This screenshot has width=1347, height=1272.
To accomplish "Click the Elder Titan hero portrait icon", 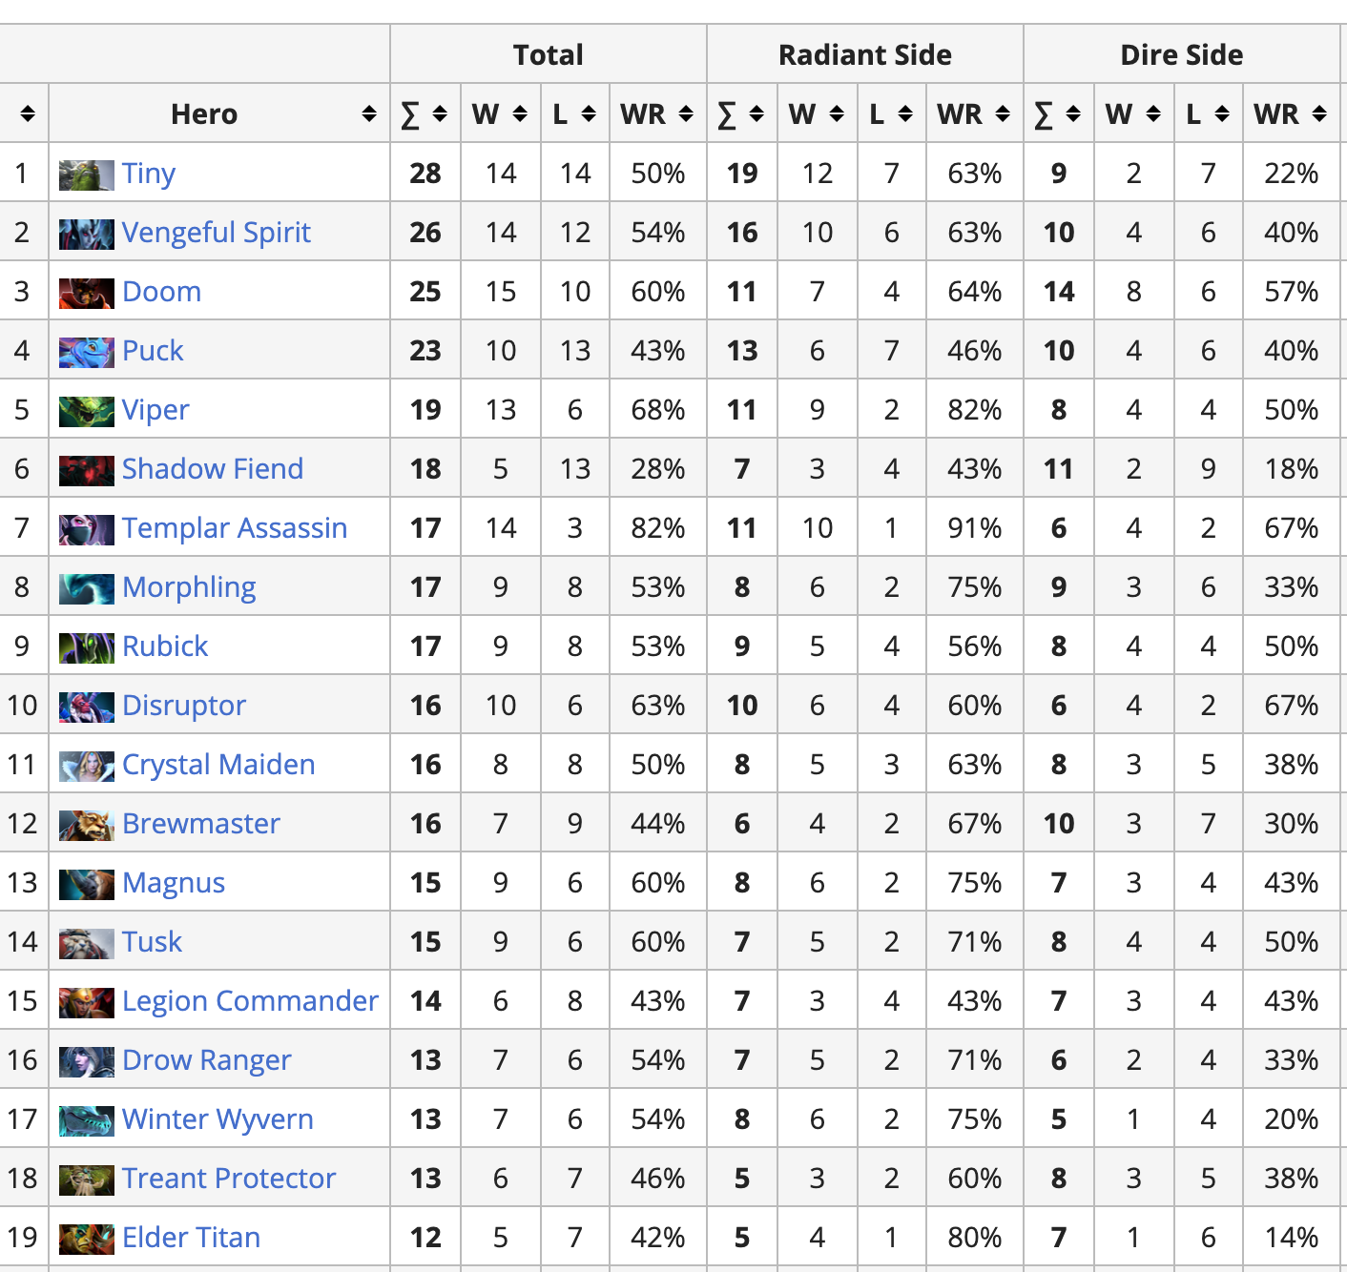I will [x=86, y=1239].
